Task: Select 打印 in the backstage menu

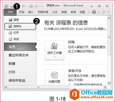Action: point(12,72)
